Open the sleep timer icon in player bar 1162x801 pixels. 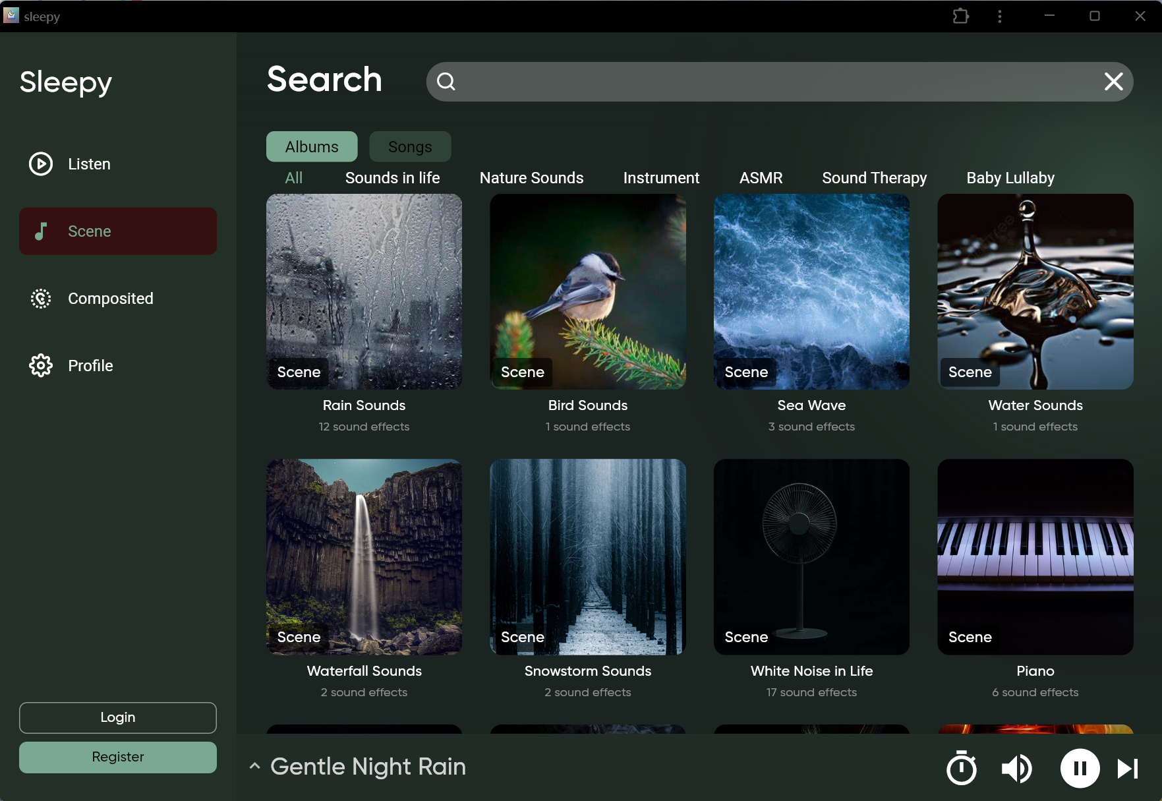(x=962, y=768)
